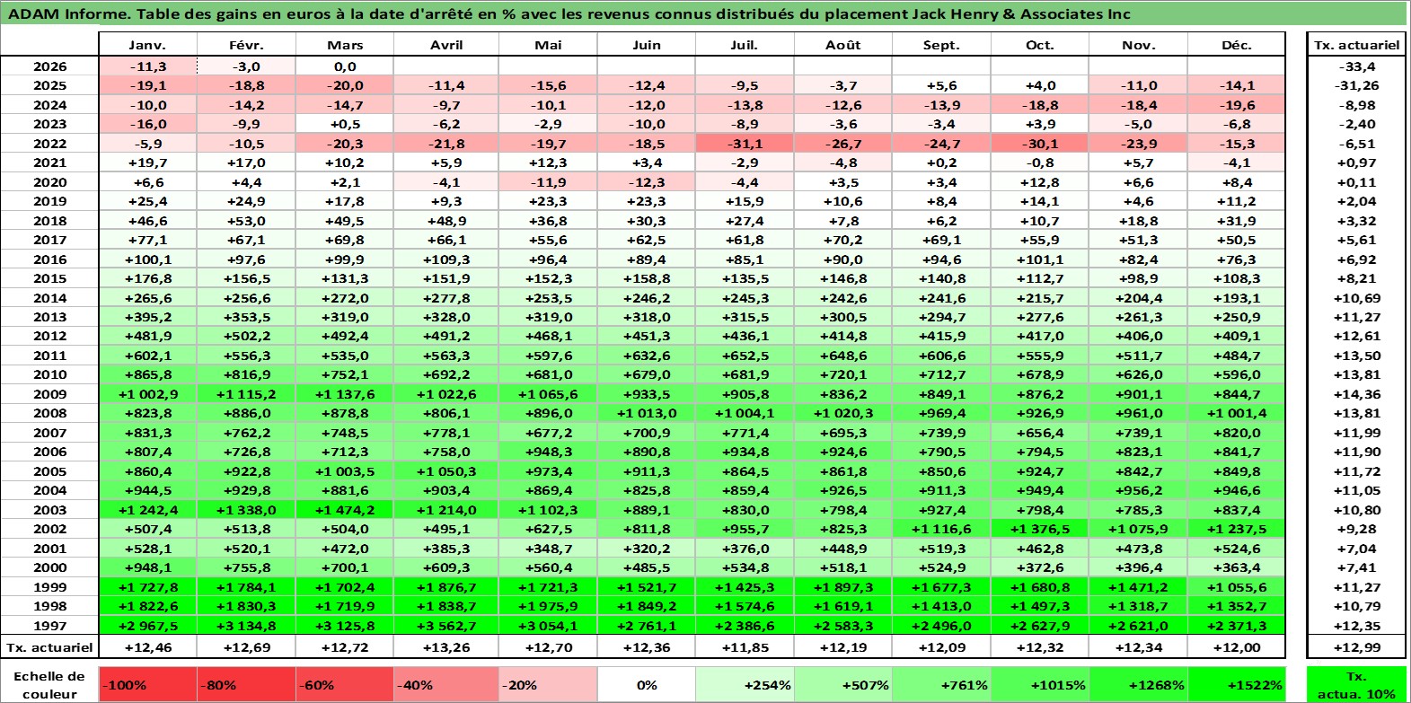Click the -31,1 cell for Juil. 2022
The image size is (1411, 703).
point(745,144)
